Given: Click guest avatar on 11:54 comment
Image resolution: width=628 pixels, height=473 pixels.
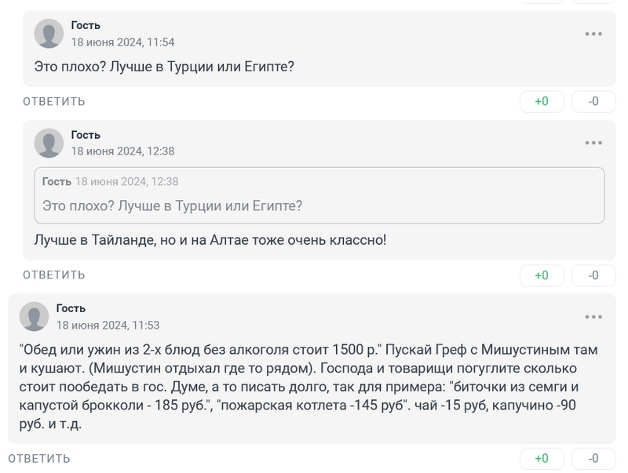Looking at the screenshot, I should click(49, 34).
